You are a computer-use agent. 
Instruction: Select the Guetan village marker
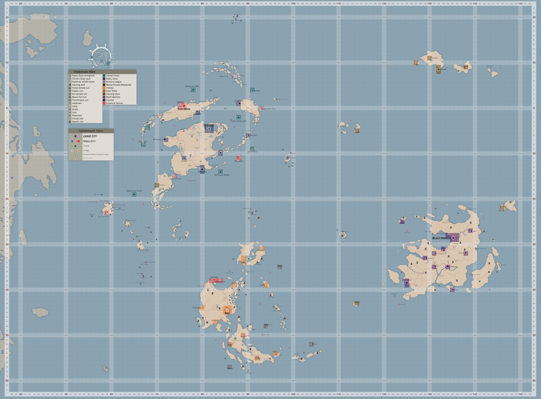coord(184,158)
